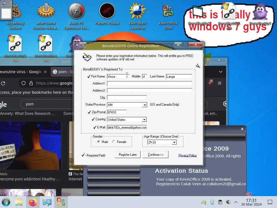Open the computer settings taskbar icon
The width and height of the screenshot is (277, 208).
[47, 202]
